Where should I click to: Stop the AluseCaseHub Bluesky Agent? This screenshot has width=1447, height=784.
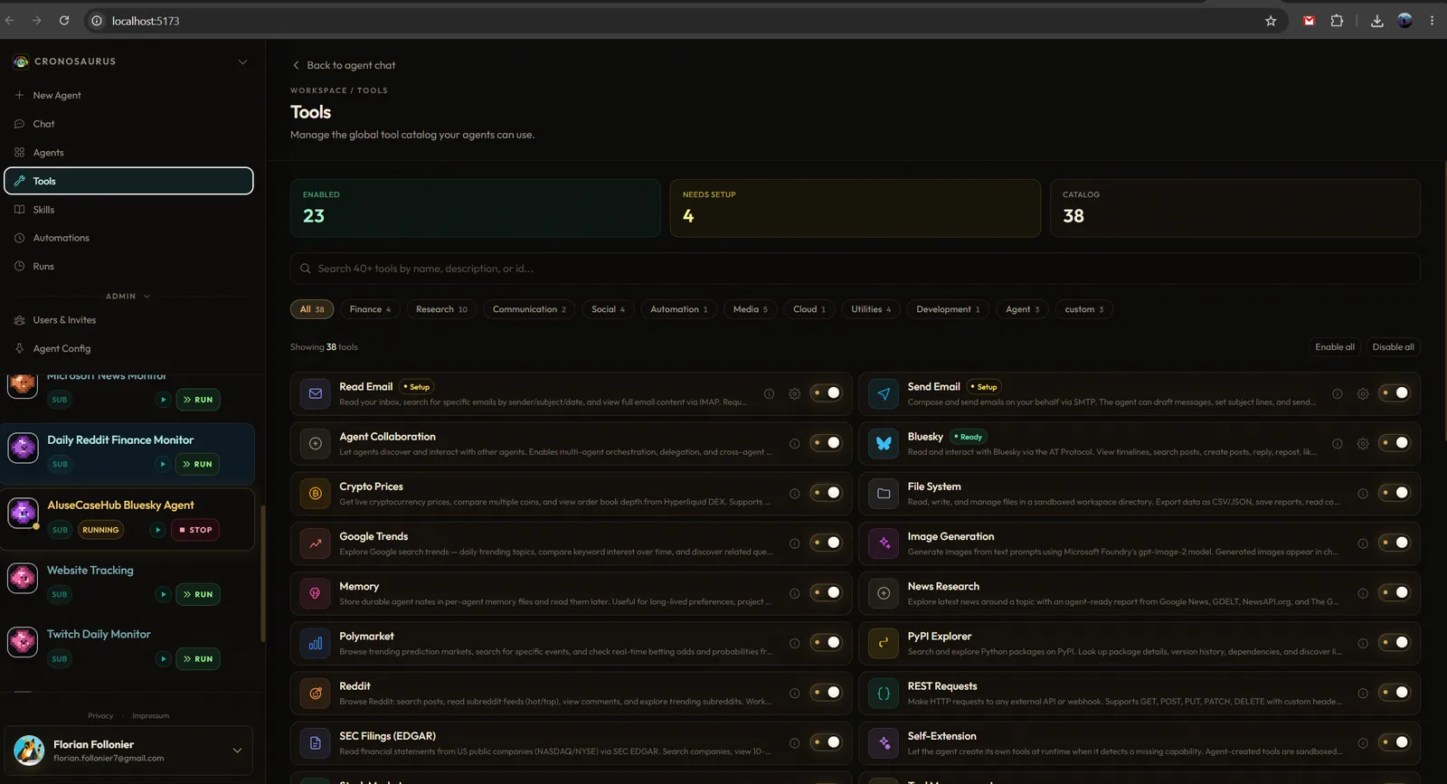pyautogui.click(x=196, y=530)
